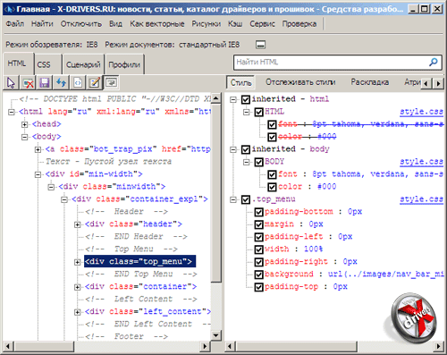Switch to the Сценарий tab
This screenshot has width=447, height=355.
point(83,64)
